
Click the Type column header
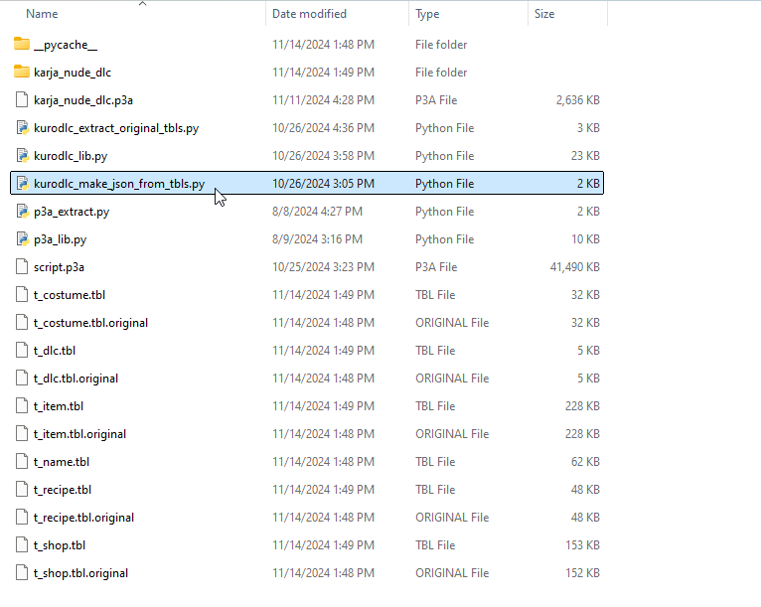tap(427, 14)
